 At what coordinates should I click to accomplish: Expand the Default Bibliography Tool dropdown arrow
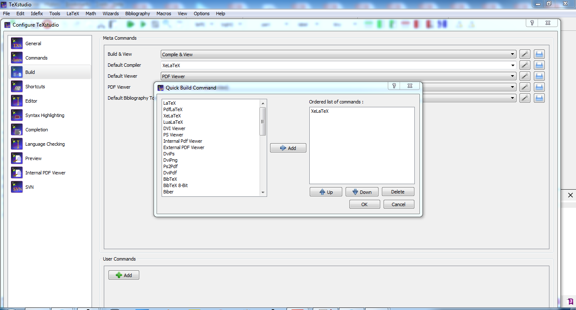coord(513,98)
